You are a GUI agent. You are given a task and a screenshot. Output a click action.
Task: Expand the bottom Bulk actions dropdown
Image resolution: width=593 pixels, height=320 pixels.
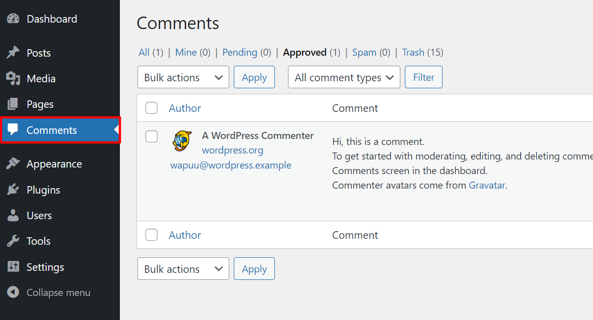[183, 268]
